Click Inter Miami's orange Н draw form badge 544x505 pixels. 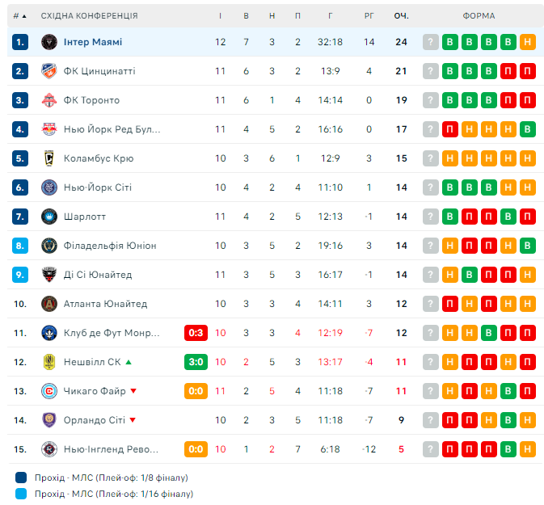point(528,43)
